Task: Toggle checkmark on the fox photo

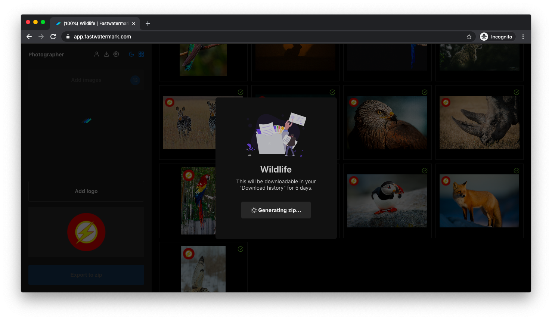Action: click(x=517, y=171)
